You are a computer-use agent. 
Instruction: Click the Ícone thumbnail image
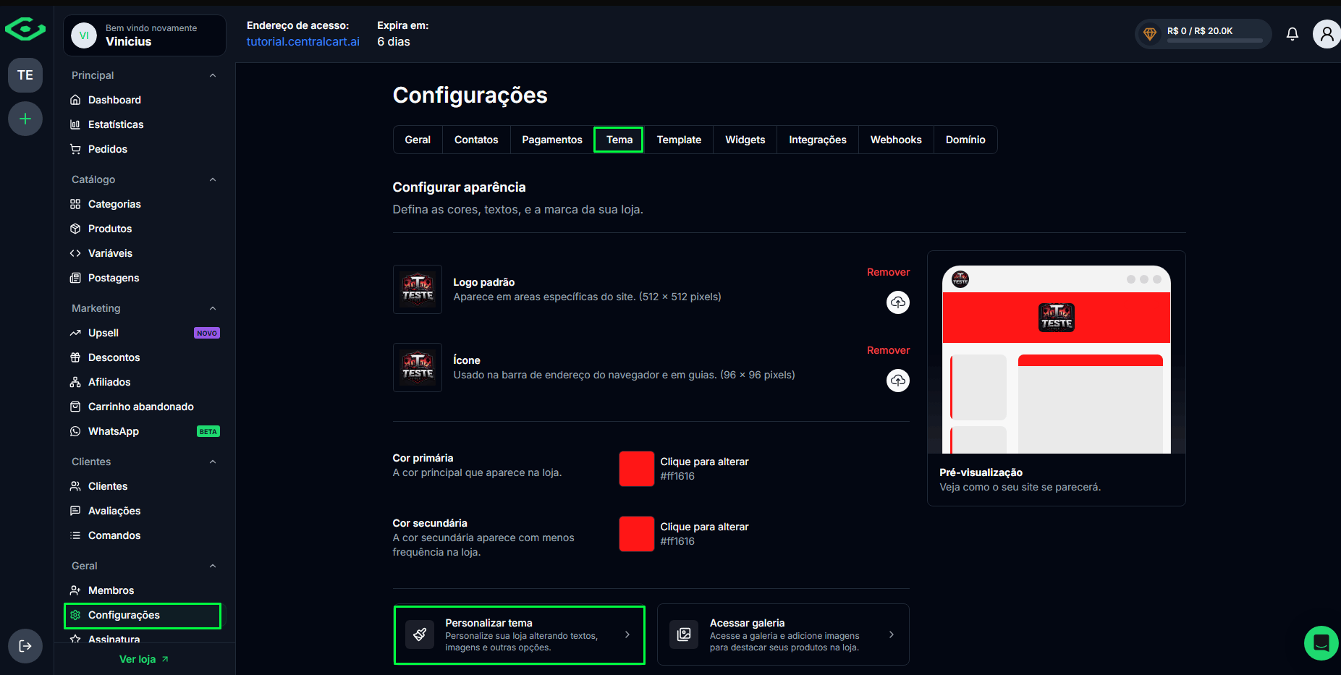(418, 368)
